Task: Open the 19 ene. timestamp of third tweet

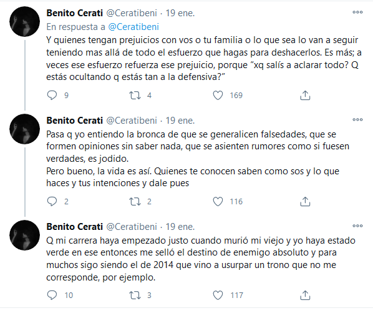Action: [180, 227]
